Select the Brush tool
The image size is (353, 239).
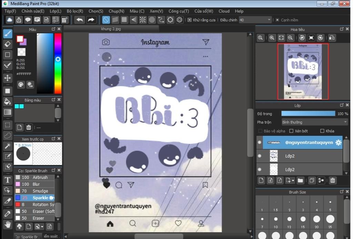click(8, 34)
